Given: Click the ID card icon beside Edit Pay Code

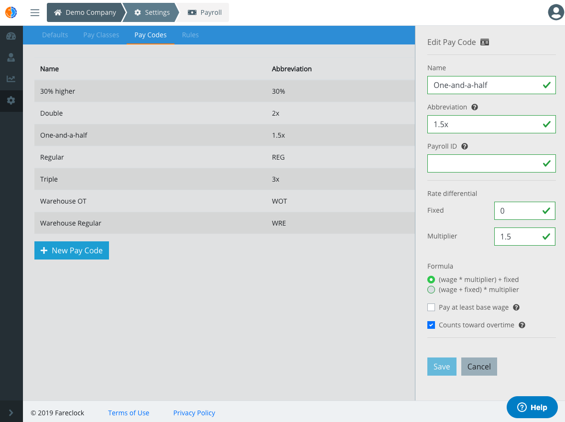Looking at the screenshot, I should coord(485,42).
